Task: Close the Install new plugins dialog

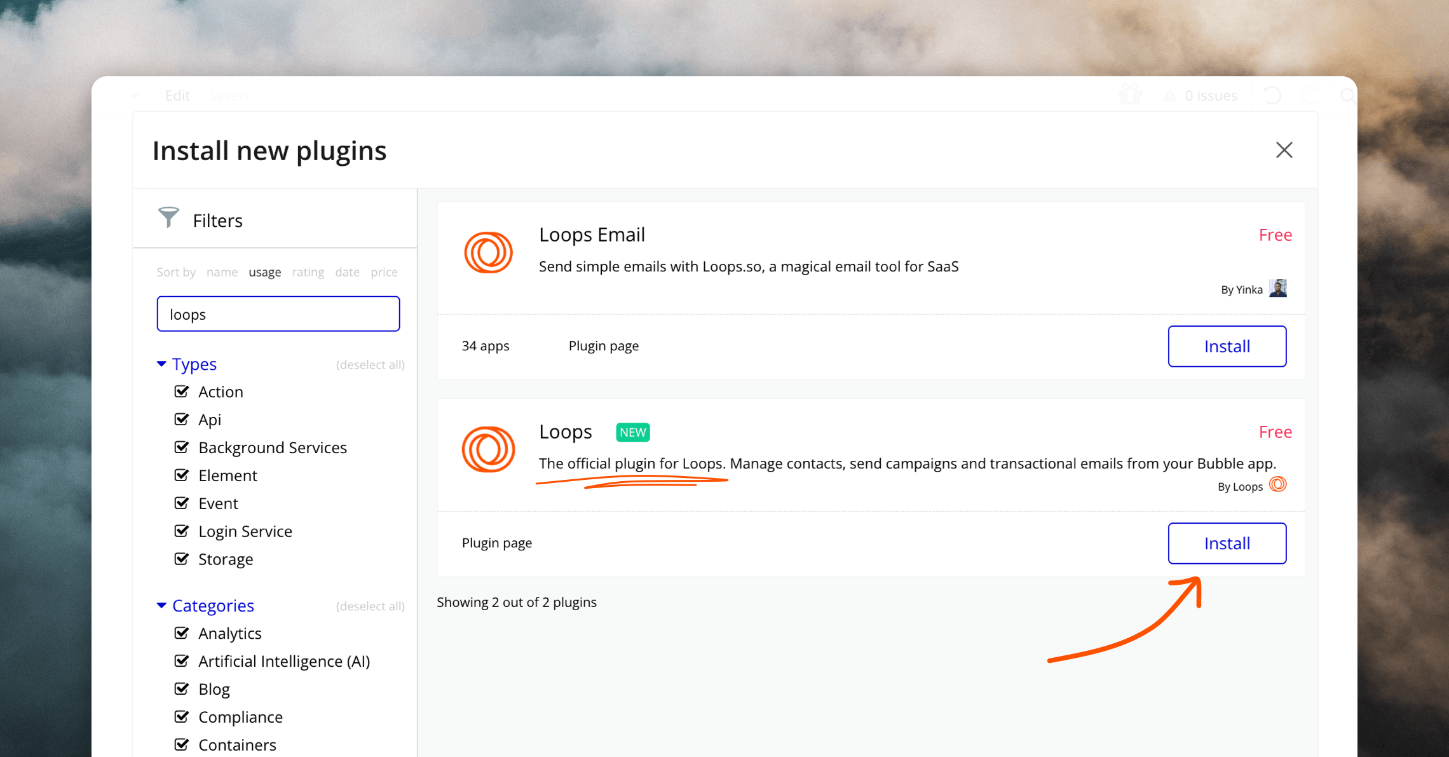Action: pos(1284,150)
